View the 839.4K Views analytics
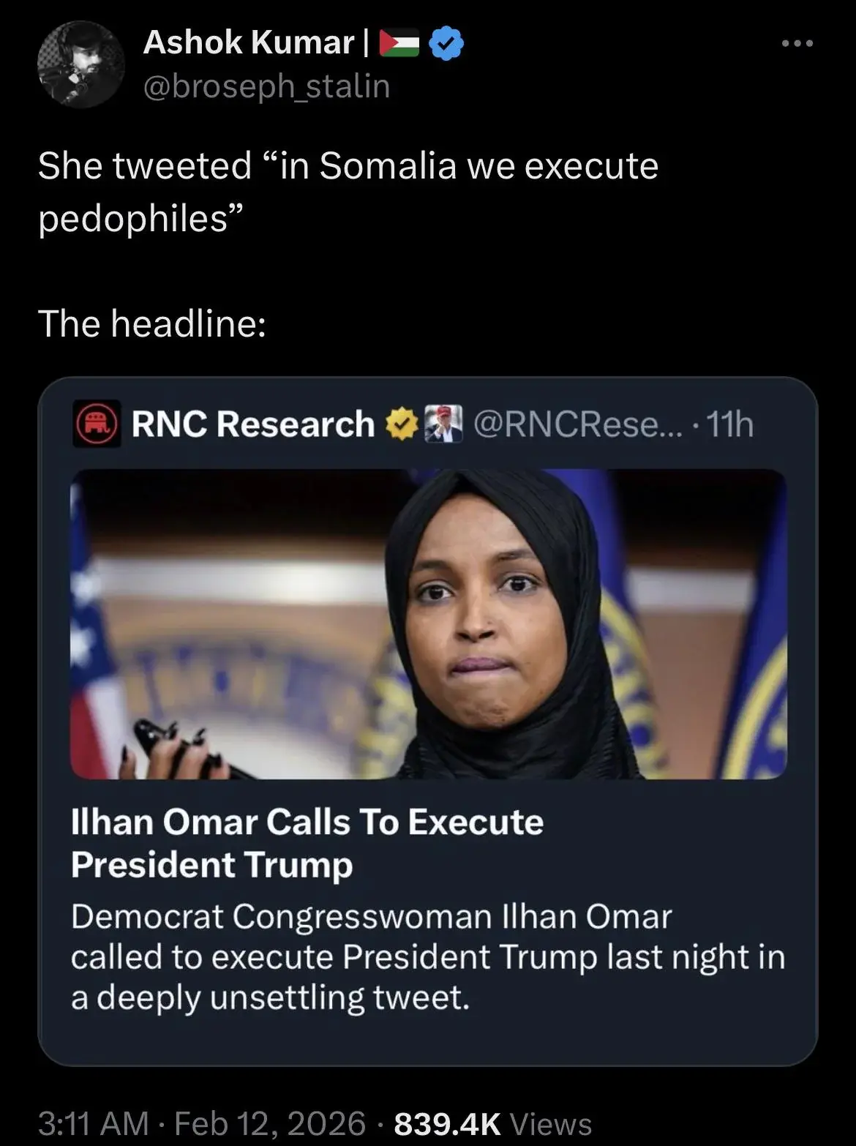Screen dimensions: 856x1146 (x=492, y=1123)
